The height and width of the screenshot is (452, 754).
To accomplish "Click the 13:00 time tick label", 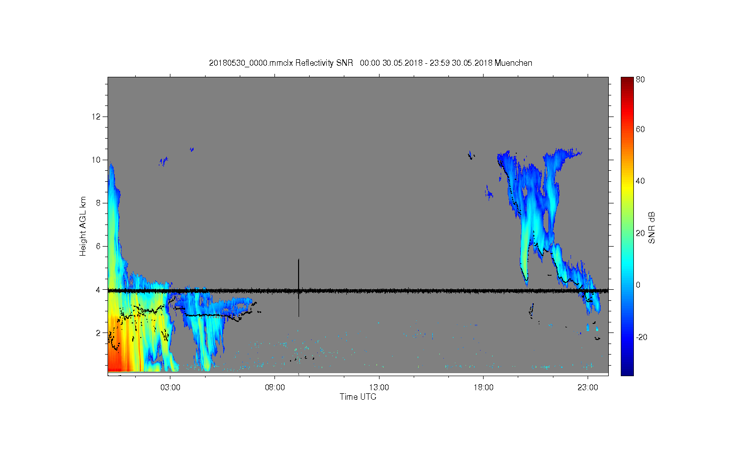I will tap(379, 388).
